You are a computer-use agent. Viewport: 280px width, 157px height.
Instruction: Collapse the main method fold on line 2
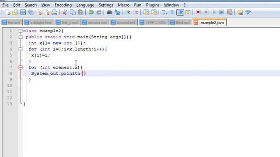click(x=21, y=37)
